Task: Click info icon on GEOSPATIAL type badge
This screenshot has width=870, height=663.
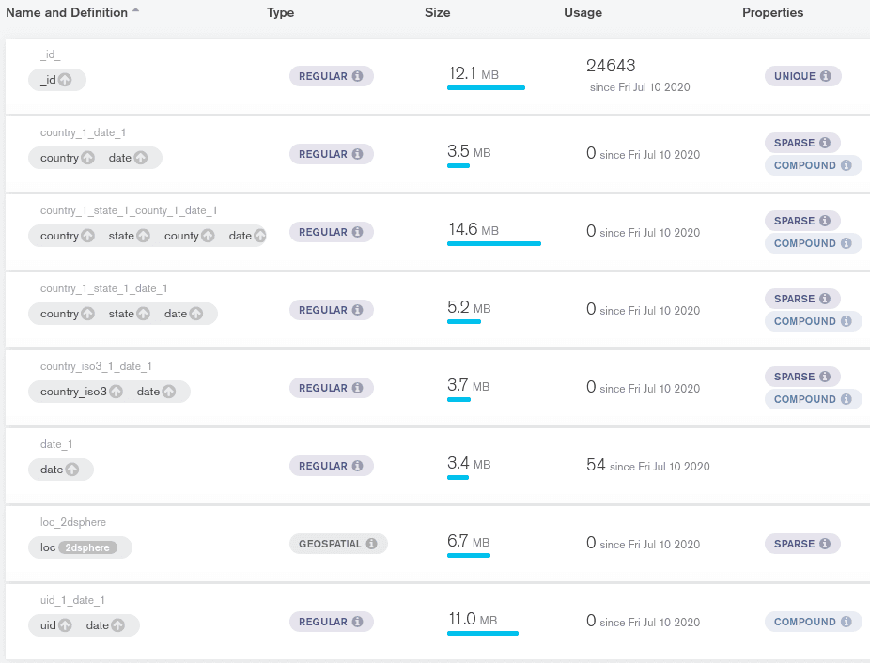Action: [x=371, y=544]
